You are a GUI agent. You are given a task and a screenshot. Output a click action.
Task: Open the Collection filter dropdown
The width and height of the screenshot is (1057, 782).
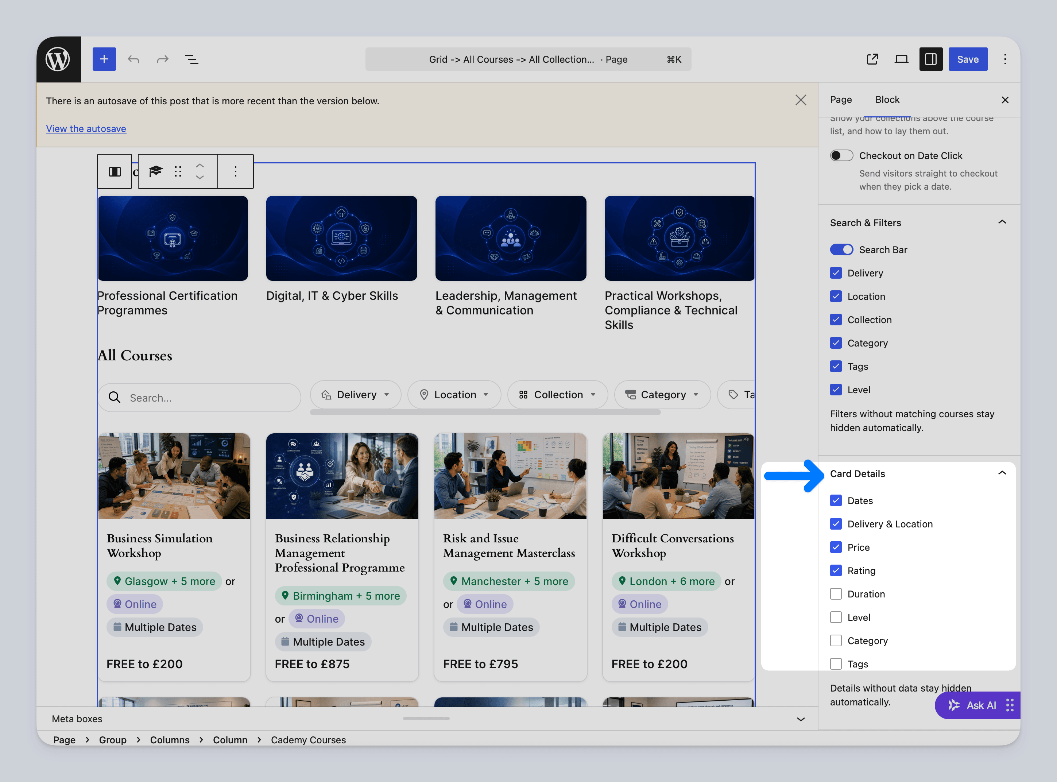[x=558, y=395]
